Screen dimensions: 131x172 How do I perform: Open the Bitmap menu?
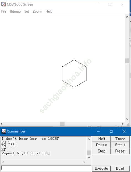click(15, 11)
